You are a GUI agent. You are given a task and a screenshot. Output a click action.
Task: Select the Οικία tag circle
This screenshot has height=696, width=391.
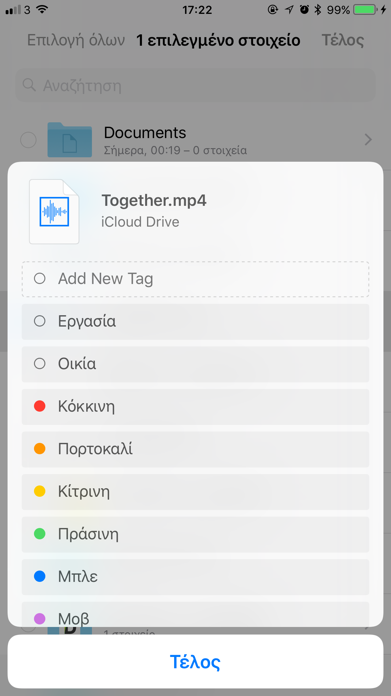(40, 364)
